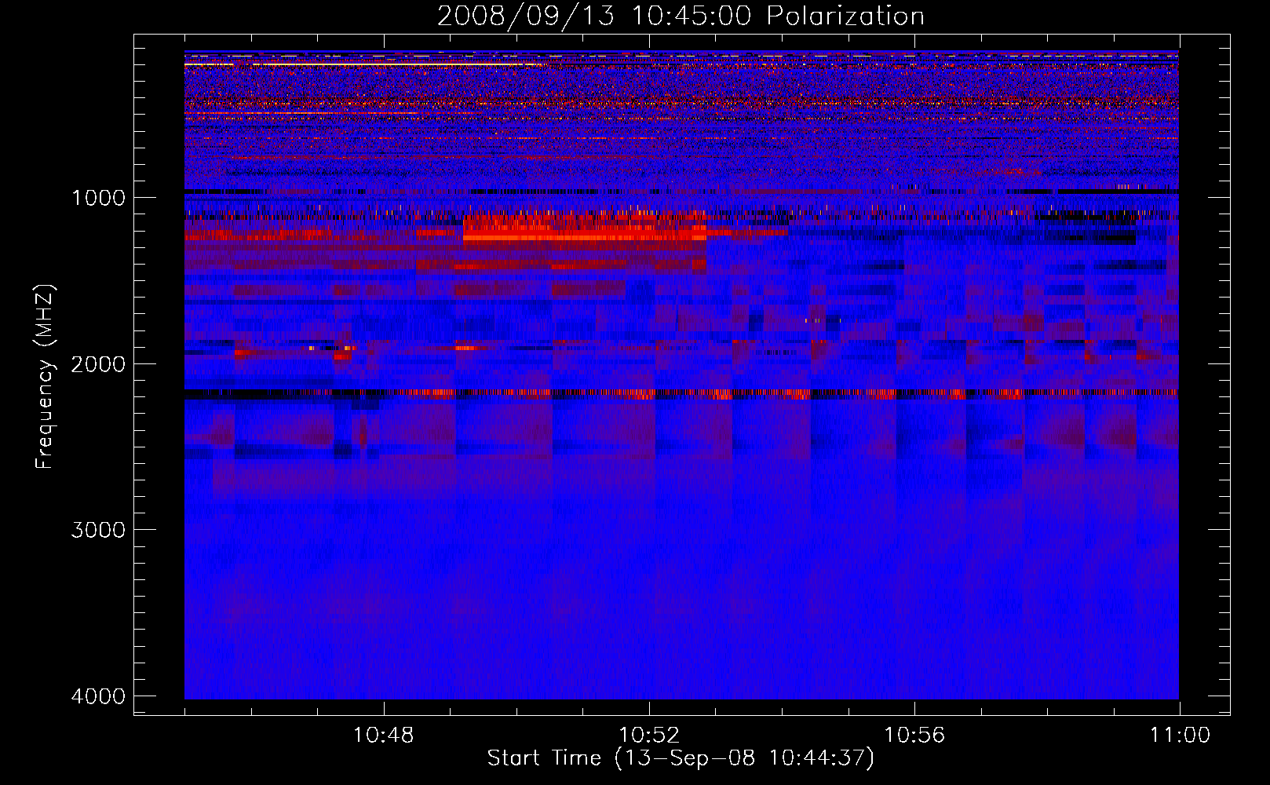Click the 'Start Time (13-Sep-08 10:44:37)' label
Screen dimensions: 1270x785
click(681, 758)
